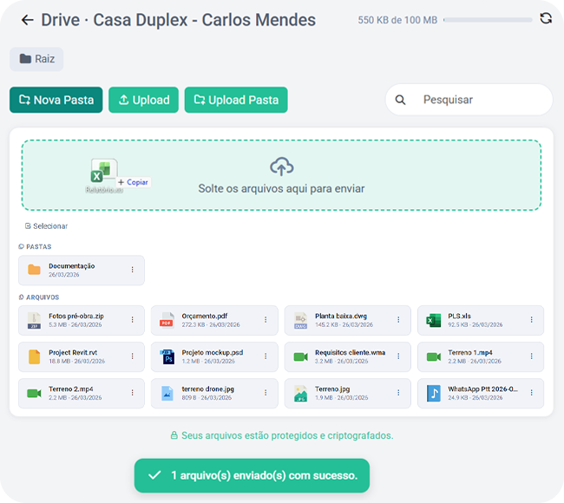
Task: Open options menu for Fotos pré-obra.zip
Action: coord(133,320)
